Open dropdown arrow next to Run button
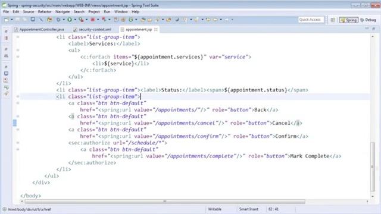Image resolution: width=381 pixels, height=214 pixels. (x=75, y=20)
